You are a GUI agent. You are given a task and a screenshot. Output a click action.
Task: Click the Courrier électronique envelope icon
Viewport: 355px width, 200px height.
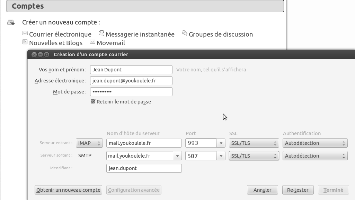click(25, 33)
